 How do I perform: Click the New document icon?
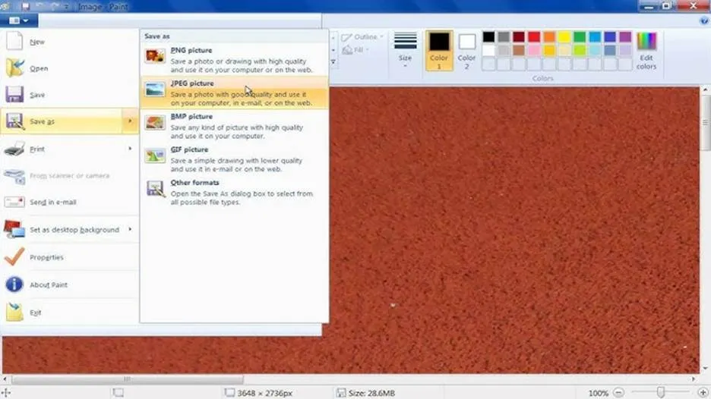pyautogui.click(x=14, y=41)
